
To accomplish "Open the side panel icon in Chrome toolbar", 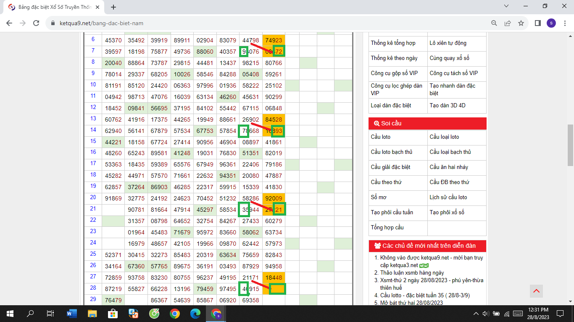I will coord(537,24).
